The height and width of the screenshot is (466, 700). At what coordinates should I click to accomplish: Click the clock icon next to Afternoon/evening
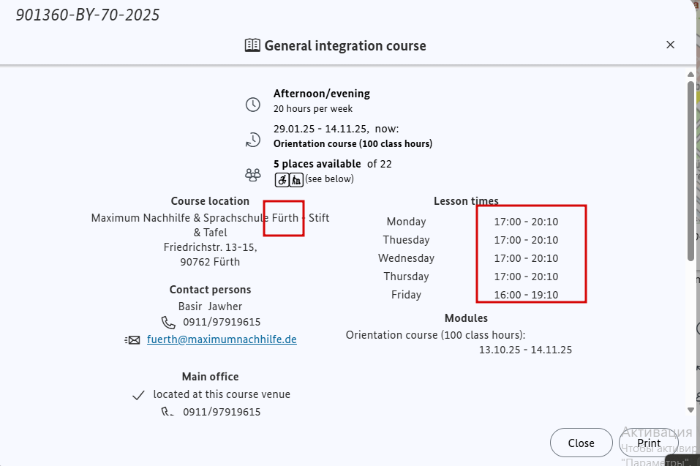coord(252,104)
